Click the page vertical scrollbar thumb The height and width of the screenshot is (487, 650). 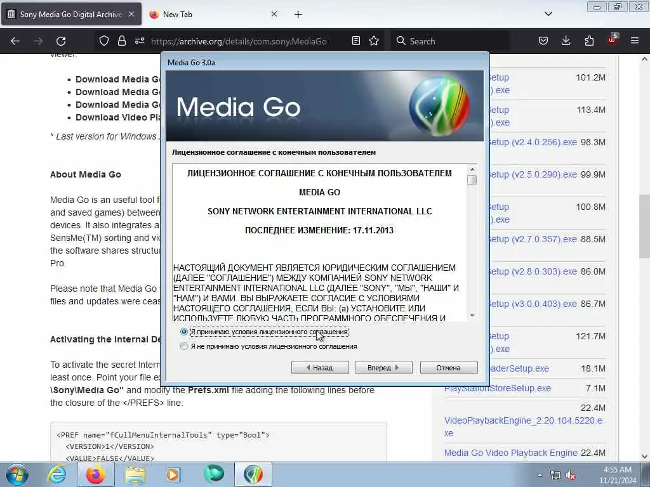645,228
